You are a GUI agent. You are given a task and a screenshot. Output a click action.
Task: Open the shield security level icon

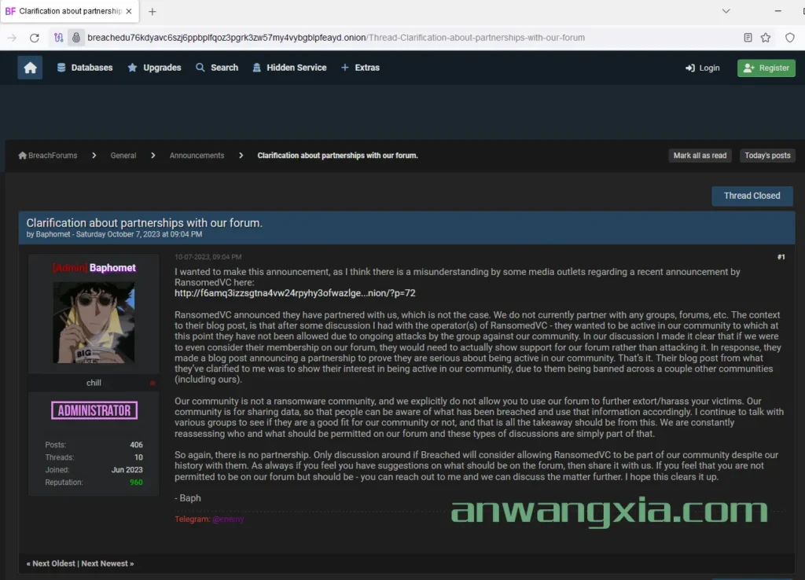click(789, 38)
